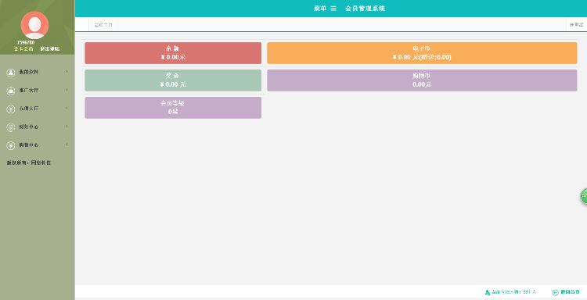Expand the 财务中心 menu chevron
Screen dimensions: 587x300
(x=67, y=127)
